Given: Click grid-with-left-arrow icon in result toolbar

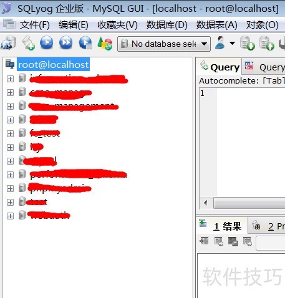Looking at the screenshot, I should pyautogui.click(x=204, y=241).
